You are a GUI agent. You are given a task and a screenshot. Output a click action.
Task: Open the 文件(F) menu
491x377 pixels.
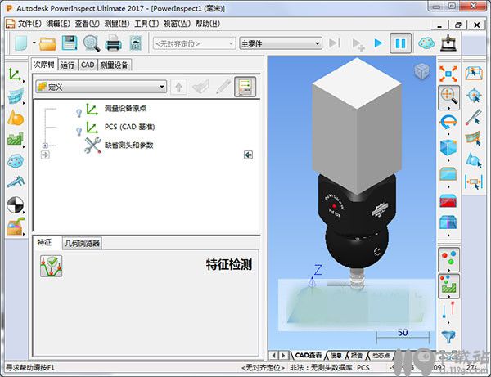click(29, 24)
